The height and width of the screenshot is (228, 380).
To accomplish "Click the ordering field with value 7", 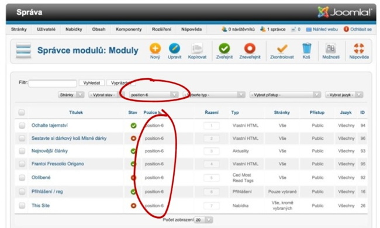I will coord(211,206).
